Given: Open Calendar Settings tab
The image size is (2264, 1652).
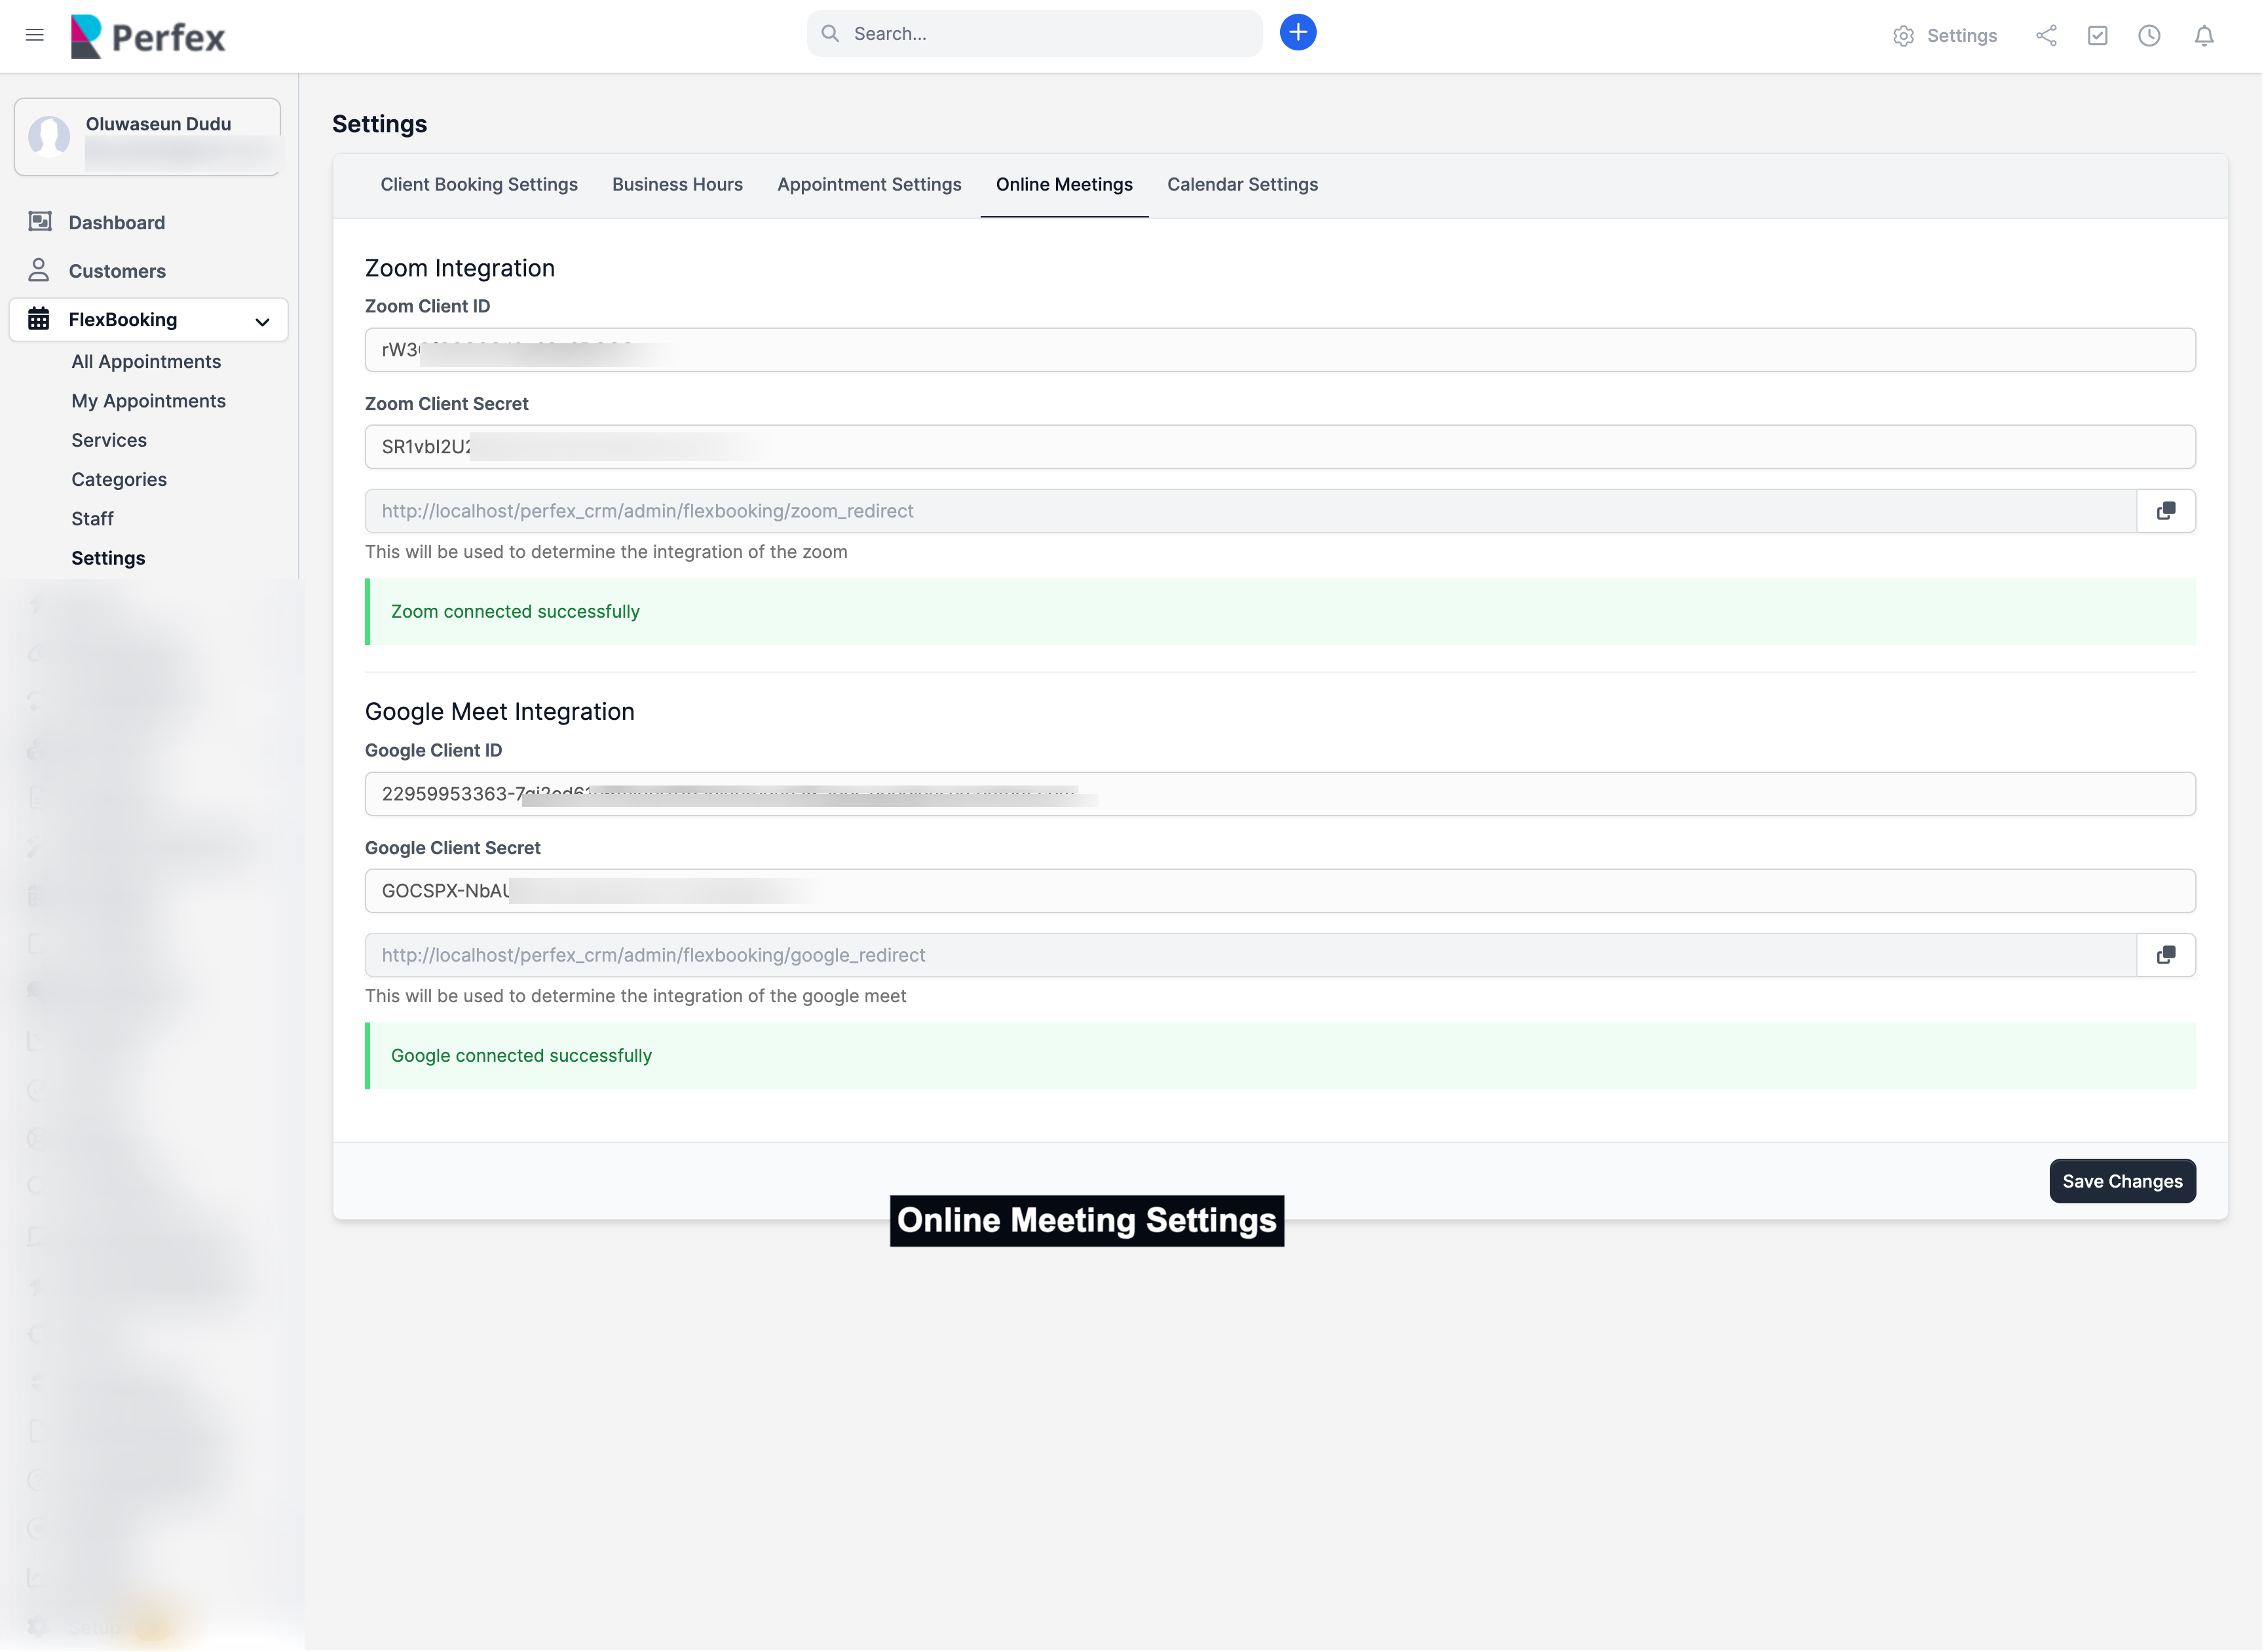Looking at the screenshot, I should click(1242, 184).
